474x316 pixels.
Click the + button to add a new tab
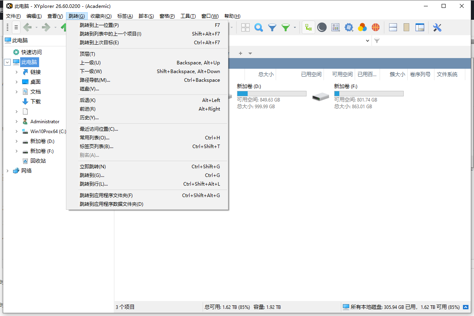coord(240,53)
